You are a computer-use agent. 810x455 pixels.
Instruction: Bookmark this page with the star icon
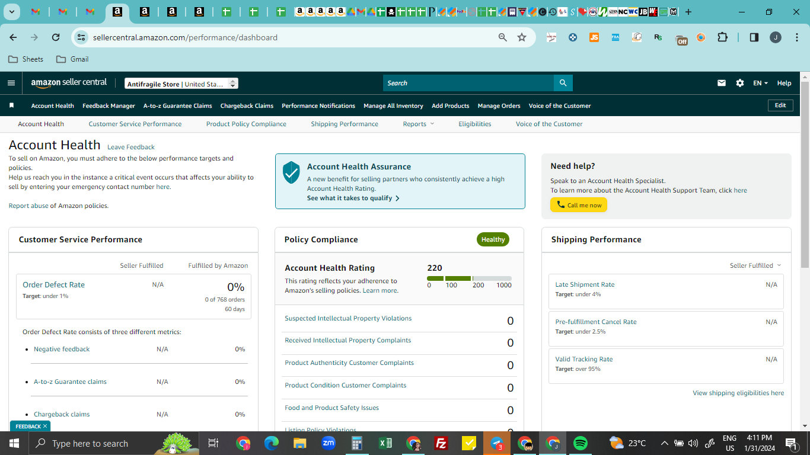pos(522,37)
